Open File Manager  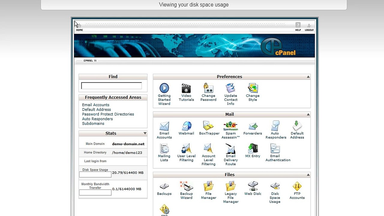(x=208, y=190)
